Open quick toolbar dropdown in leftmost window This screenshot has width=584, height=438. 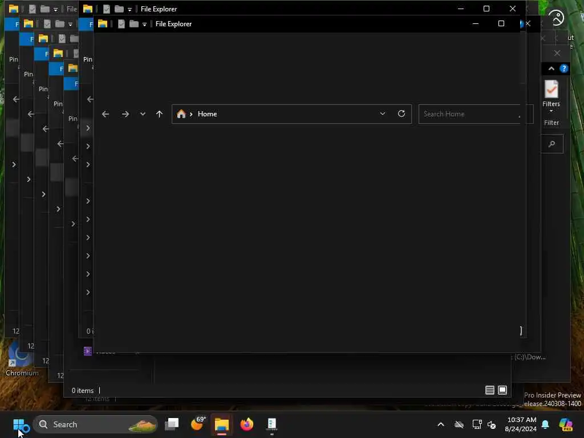click(55, 10)
